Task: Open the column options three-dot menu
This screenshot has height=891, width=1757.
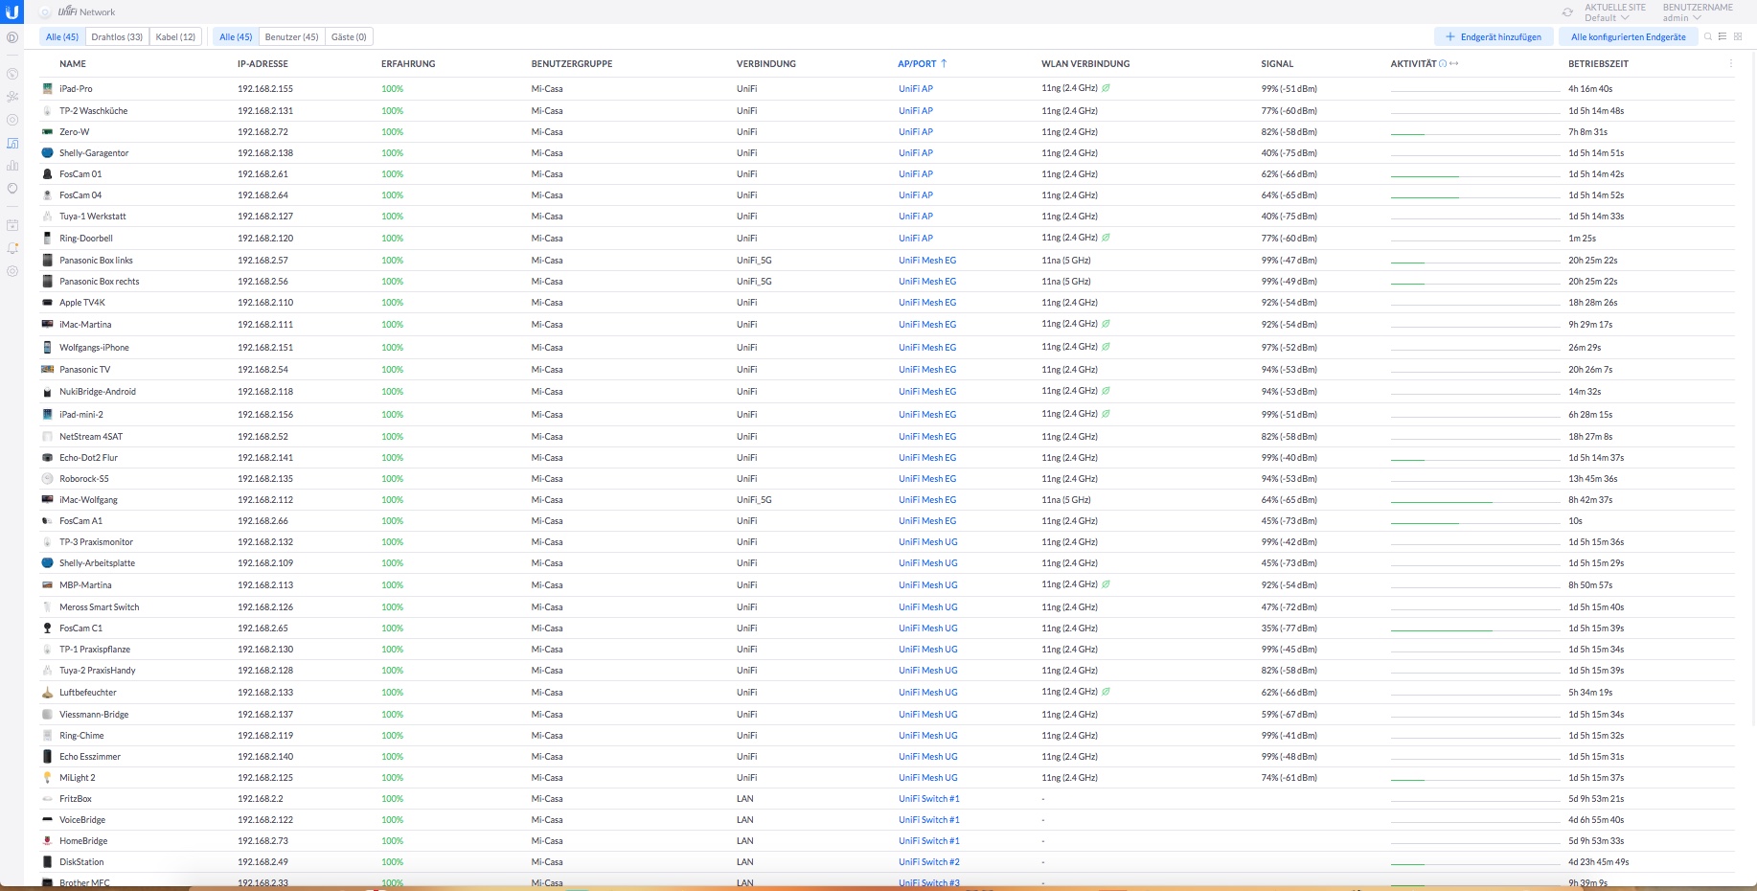Action: [x=1730, y=64]
